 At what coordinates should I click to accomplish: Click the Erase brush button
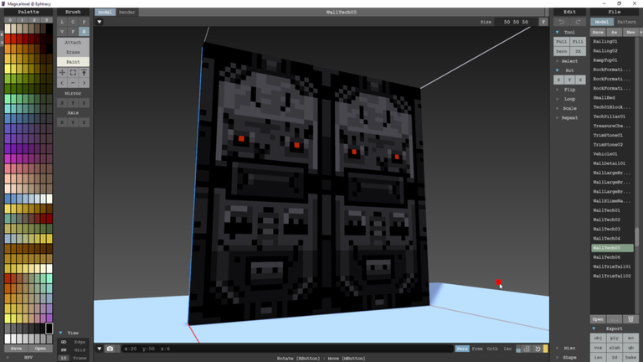[73, 52]
